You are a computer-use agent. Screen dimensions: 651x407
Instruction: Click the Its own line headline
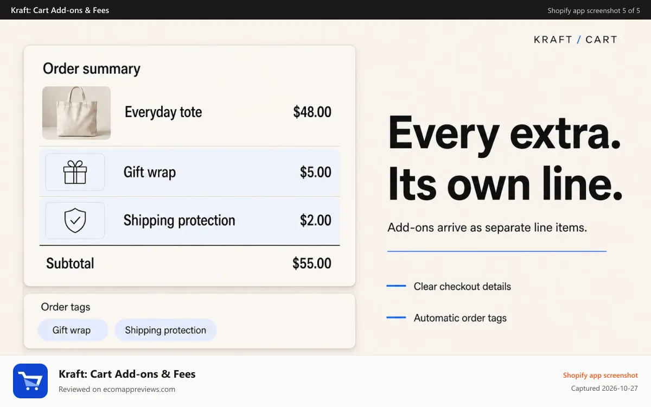(505, 184)
